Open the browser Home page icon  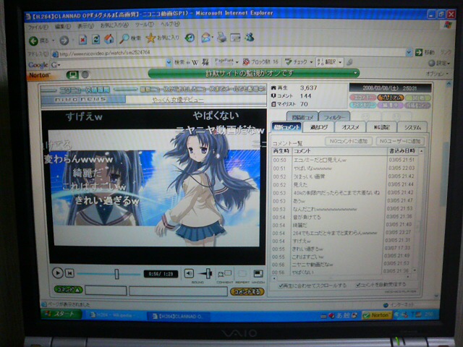pos(109,38)
